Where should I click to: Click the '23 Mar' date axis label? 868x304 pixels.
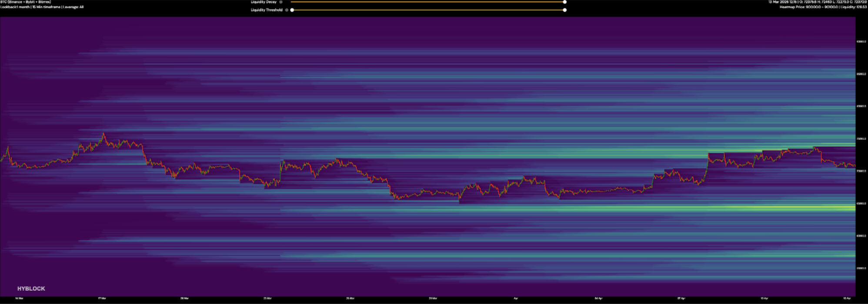click(x=267, y=298)
